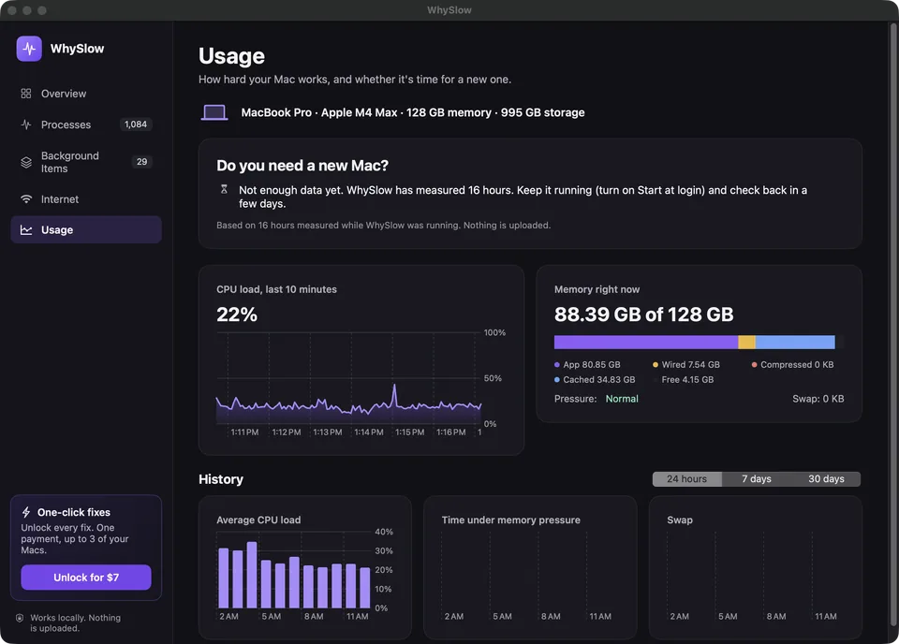
Task: Click the 88.39 GB of 128 GB value
Action: tap(644, 315)
